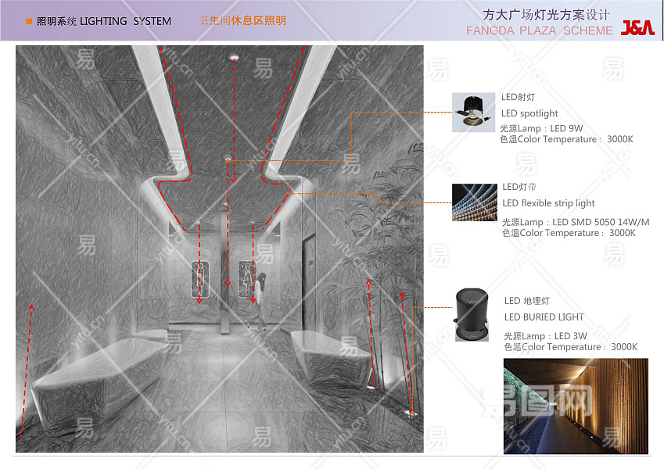Viewport: 664px width, 469px height.
Task: Click the buried light's 'Color Temperature: 3000K' line
Action: pyautogui.click(x=570, y=347)
